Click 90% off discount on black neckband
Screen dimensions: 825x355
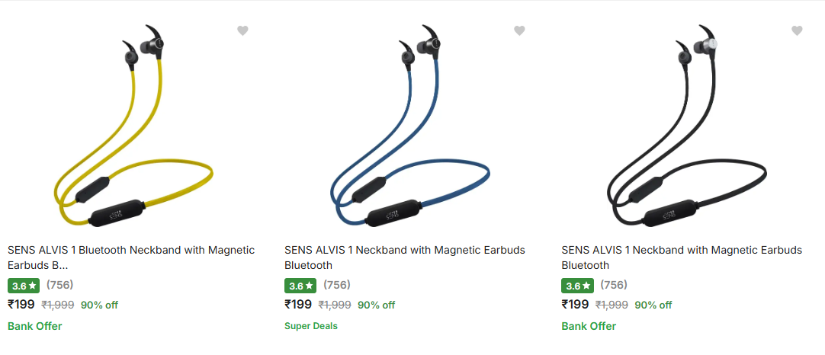pos(653,305)
